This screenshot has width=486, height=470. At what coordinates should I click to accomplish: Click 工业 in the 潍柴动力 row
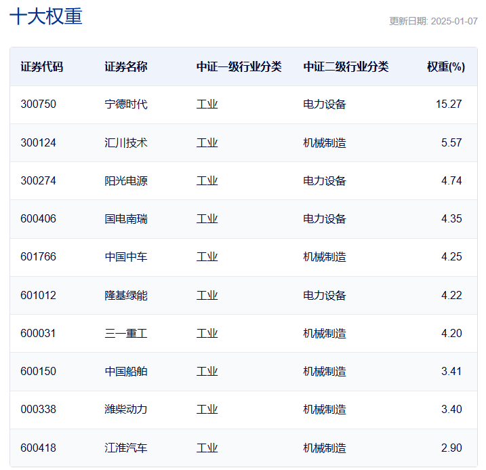pyautogui.click(x=207, y=409)
